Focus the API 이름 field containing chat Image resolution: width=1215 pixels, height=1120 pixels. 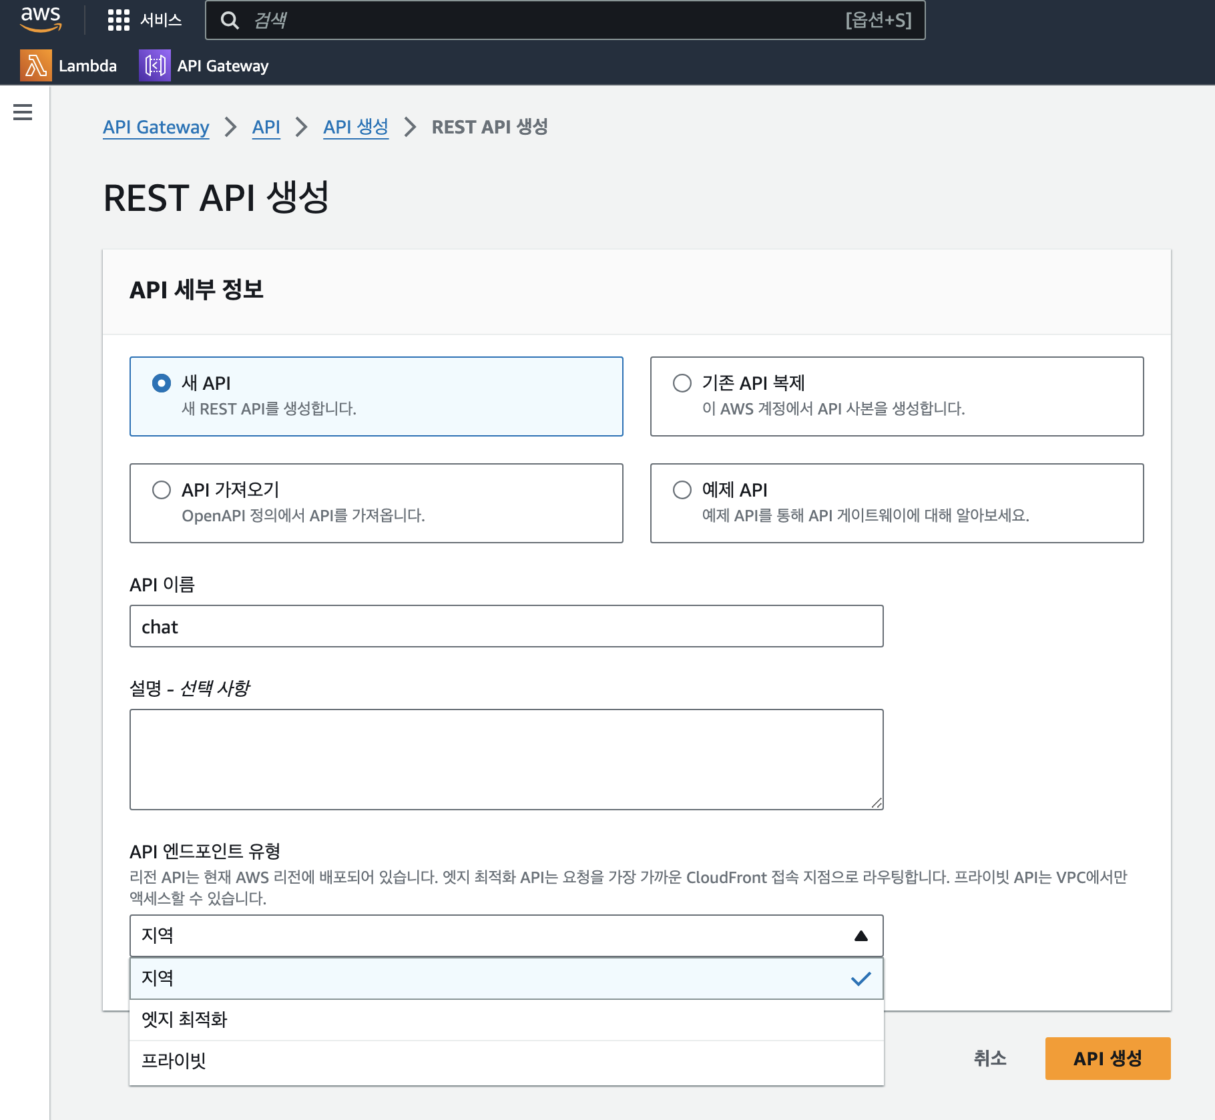(507, 626)
